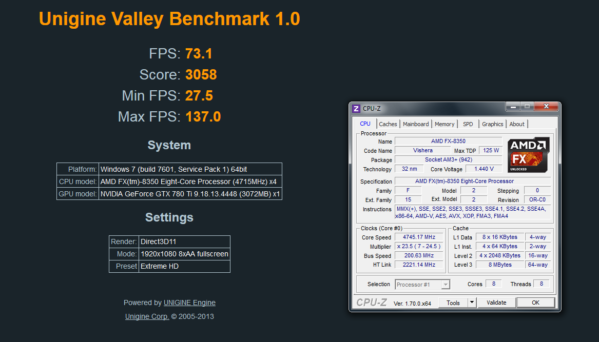This screenshot has width=599, height=342.
Task: Close the CPU-Z window
Action: (x=546, y=107)
